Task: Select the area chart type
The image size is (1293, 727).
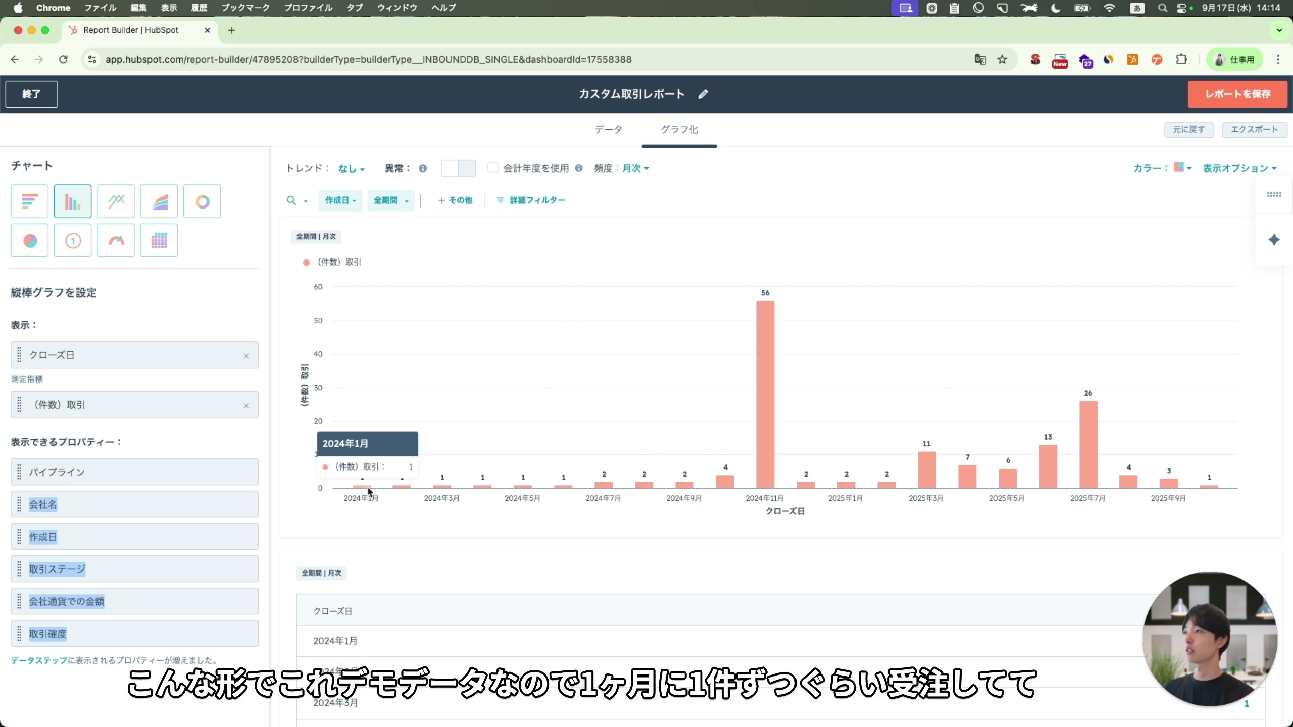Action: 159,201
